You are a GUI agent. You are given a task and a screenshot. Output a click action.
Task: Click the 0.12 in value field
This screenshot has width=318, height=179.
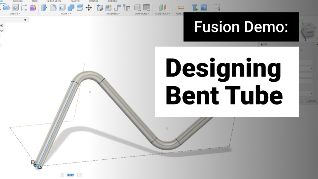point(70,175)
